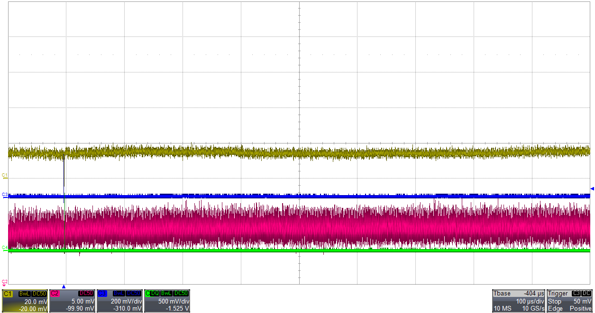Screen dimensions: 595x313
Task: Click the BwL badge in C3 descriptor
Action: 119,294
